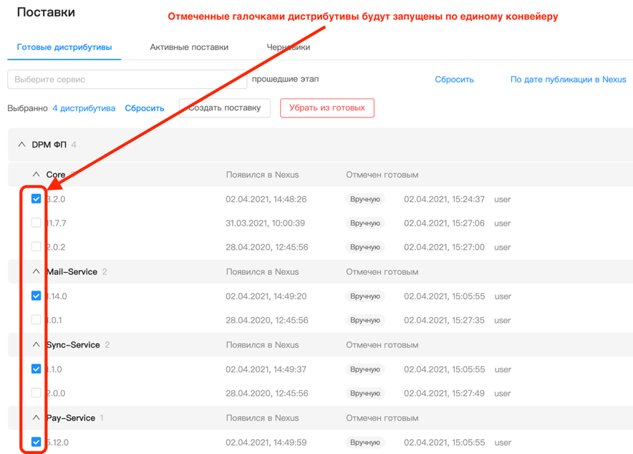
Task: Collapse the Mail-Service section
Action: (x=36, y=272)
